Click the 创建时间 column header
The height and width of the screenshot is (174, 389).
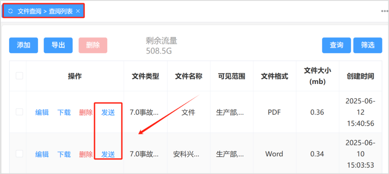click(360, 76)
